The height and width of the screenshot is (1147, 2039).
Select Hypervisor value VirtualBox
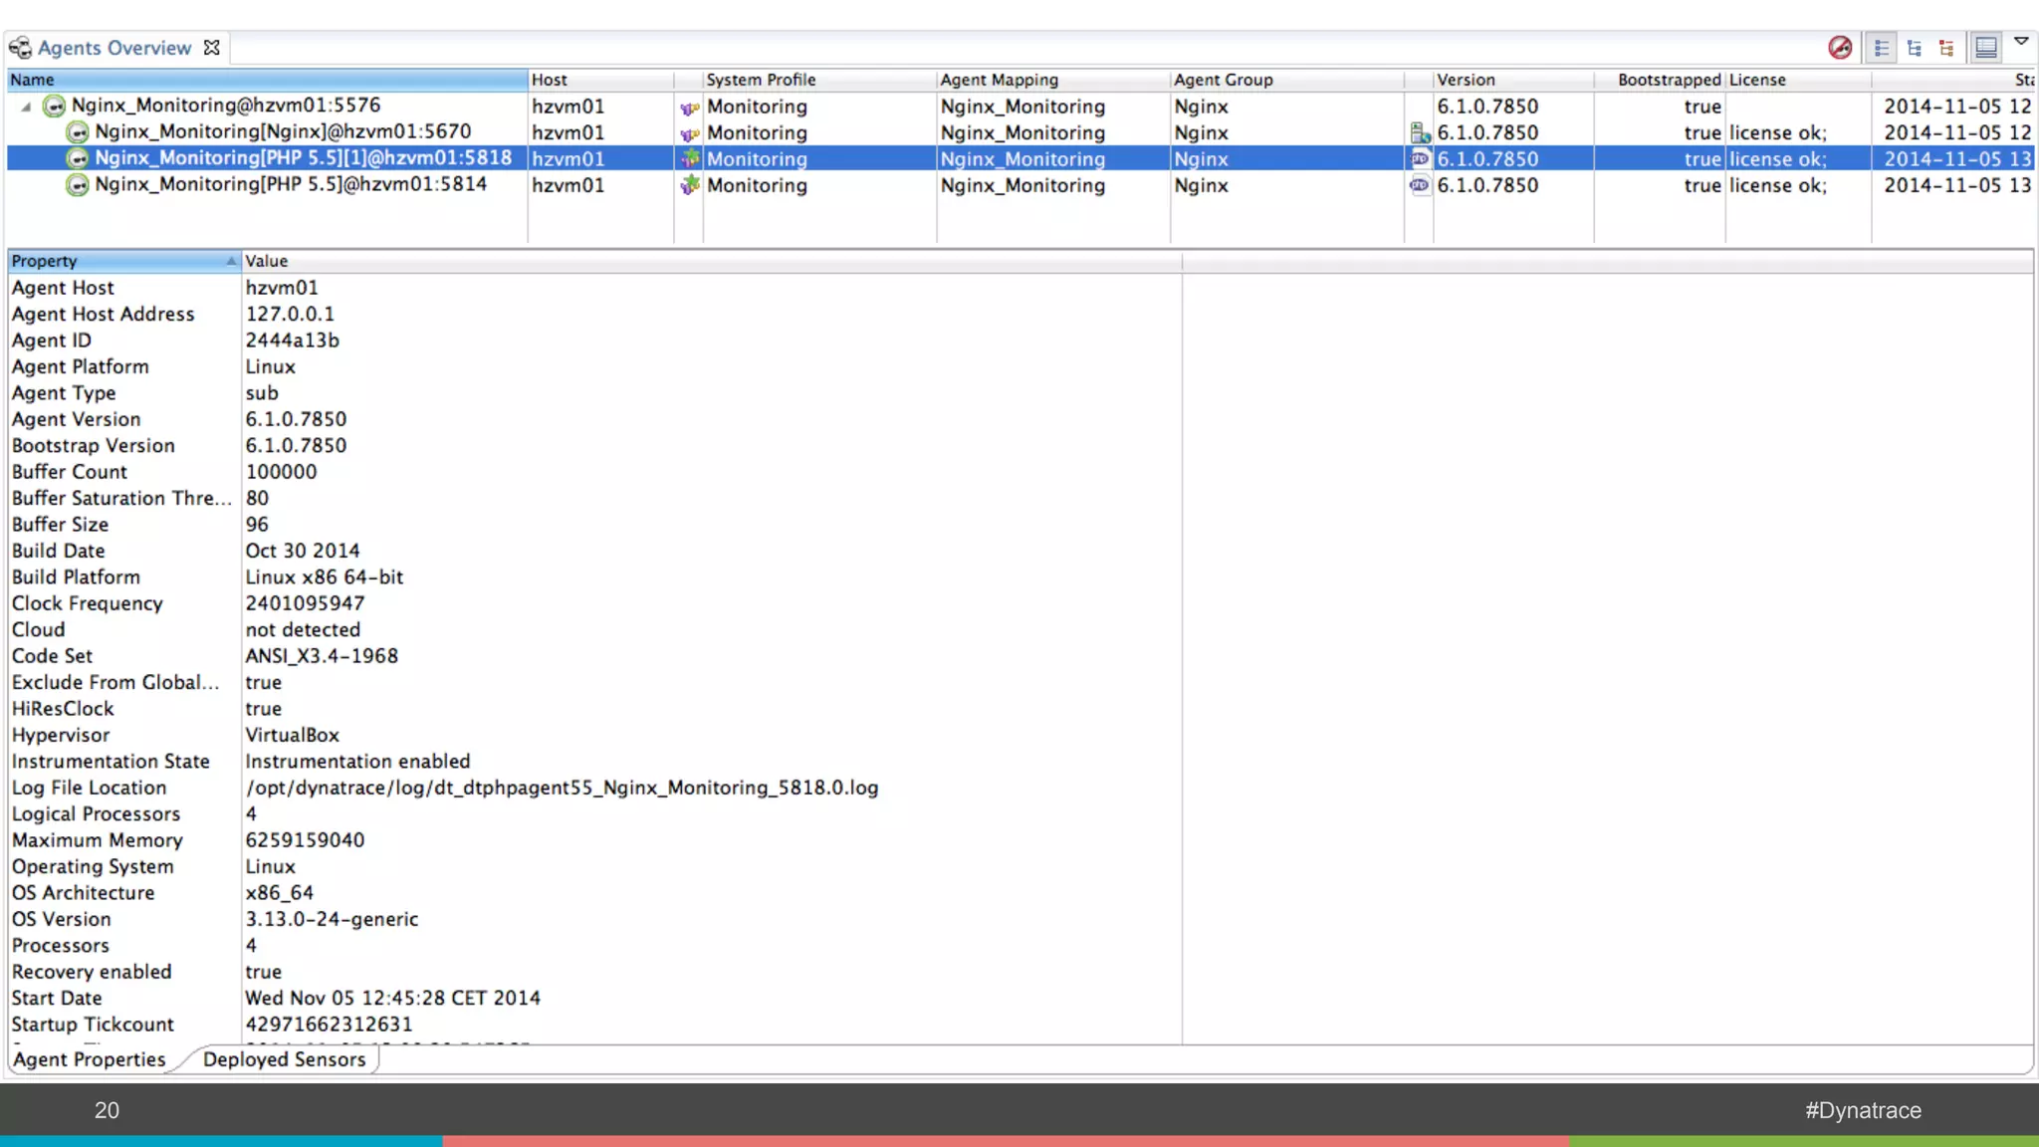point(293,735)
